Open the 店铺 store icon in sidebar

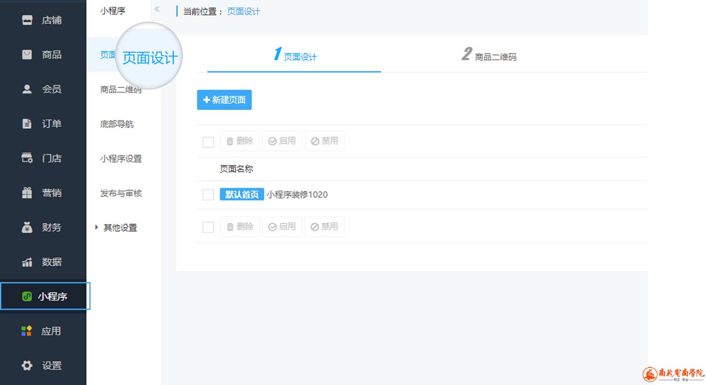[x=27, y=20]
